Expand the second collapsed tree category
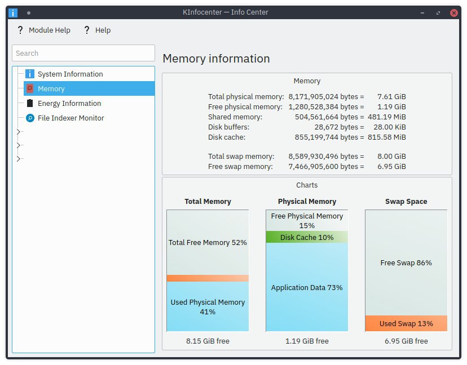 point(19,145)
